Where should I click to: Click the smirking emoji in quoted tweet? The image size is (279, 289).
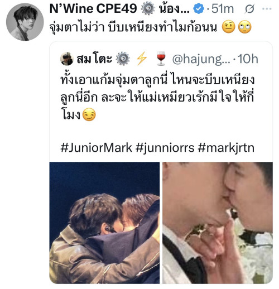pyautogui.click(x=89, y=114)
